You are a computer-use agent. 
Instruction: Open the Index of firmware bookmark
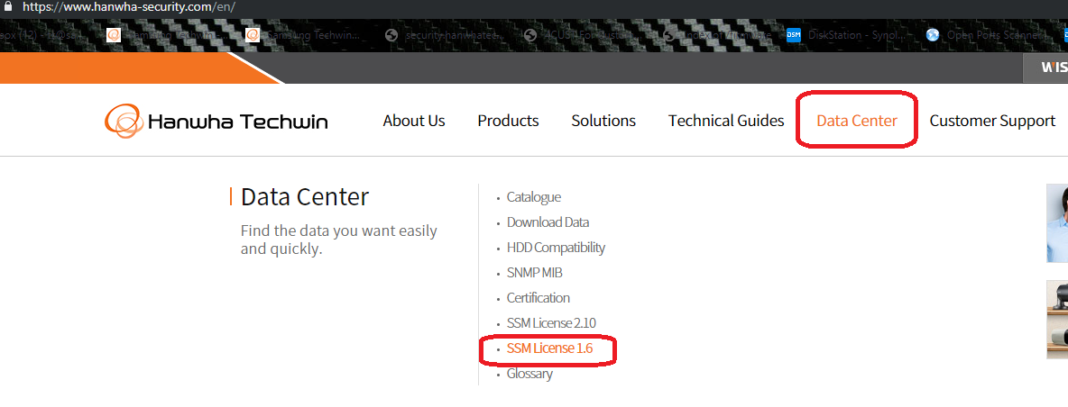click(717, 35)
